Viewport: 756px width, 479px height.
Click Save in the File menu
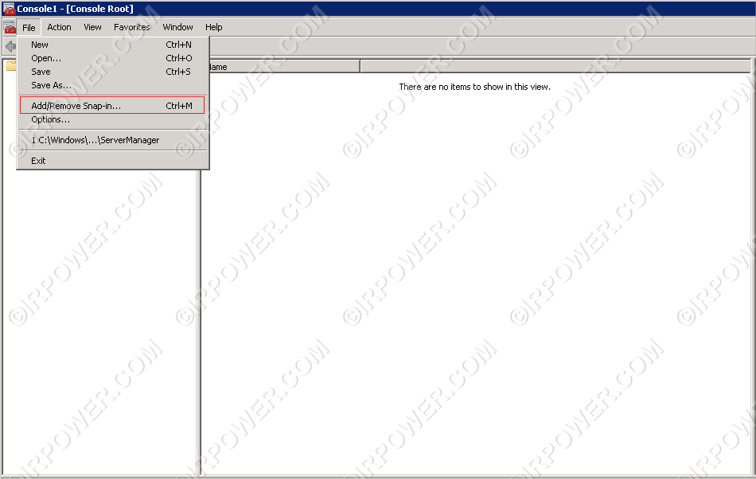41,72
